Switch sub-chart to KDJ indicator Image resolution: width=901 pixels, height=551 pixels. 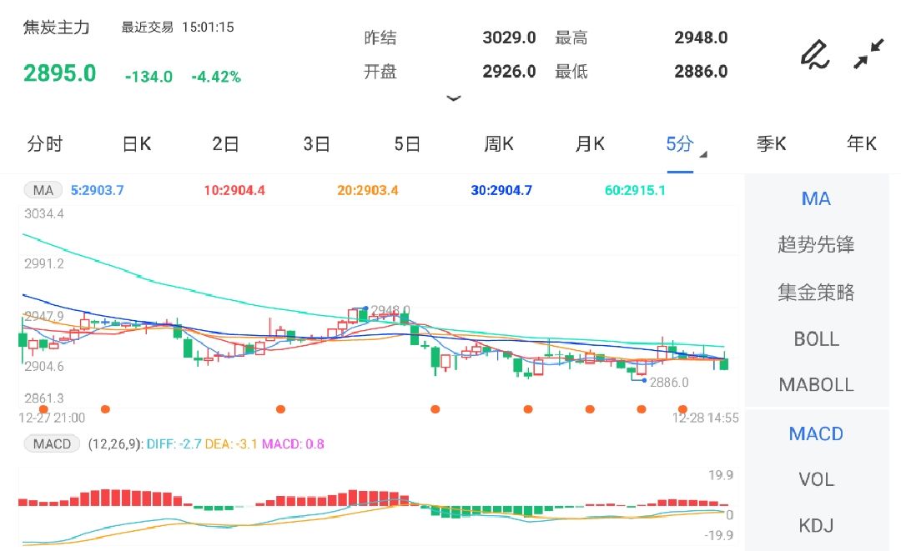tap(816, 525)
